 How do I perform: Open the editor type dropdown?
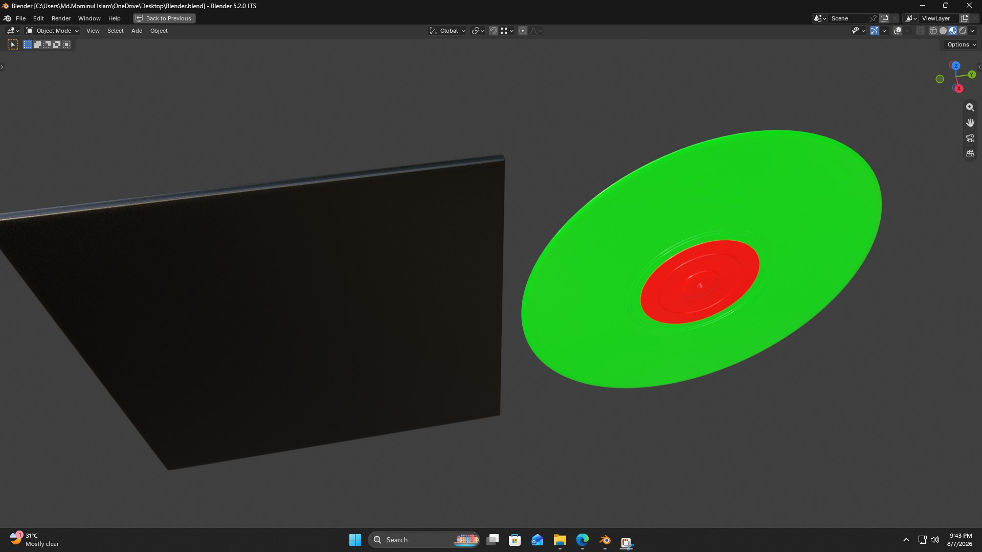point(13,31)
